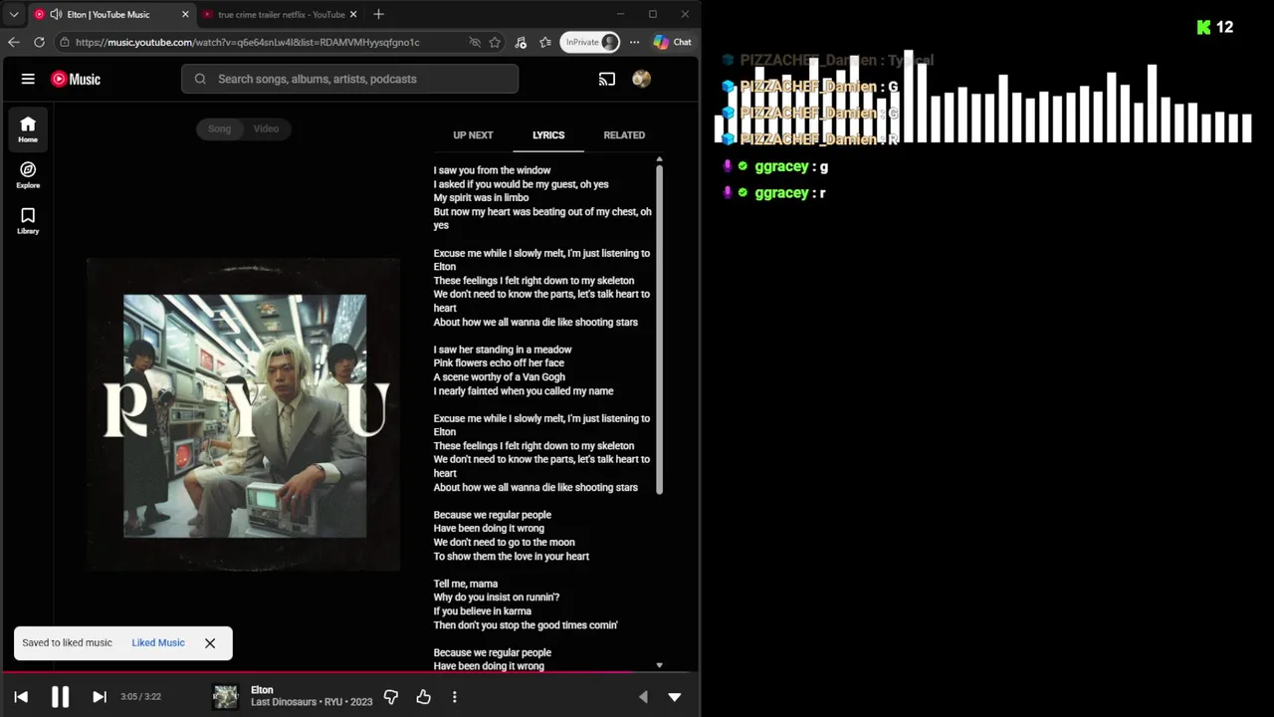The image size is (1274, 717).
Task: Click the YouTube Music logo
Action: [76, 79]
